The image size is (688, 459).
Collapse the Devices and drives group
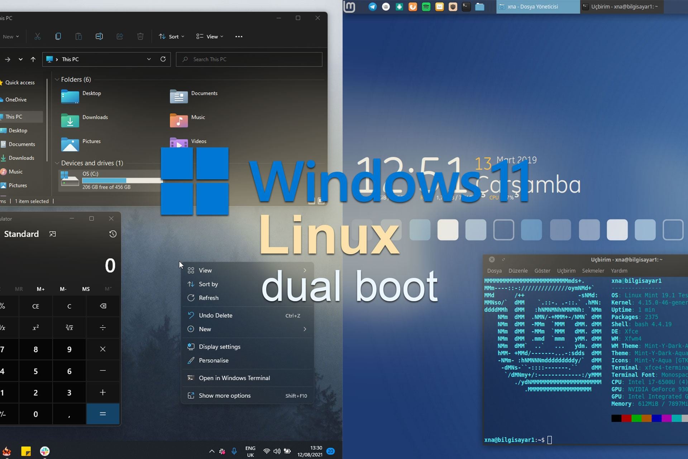point(57,163)
